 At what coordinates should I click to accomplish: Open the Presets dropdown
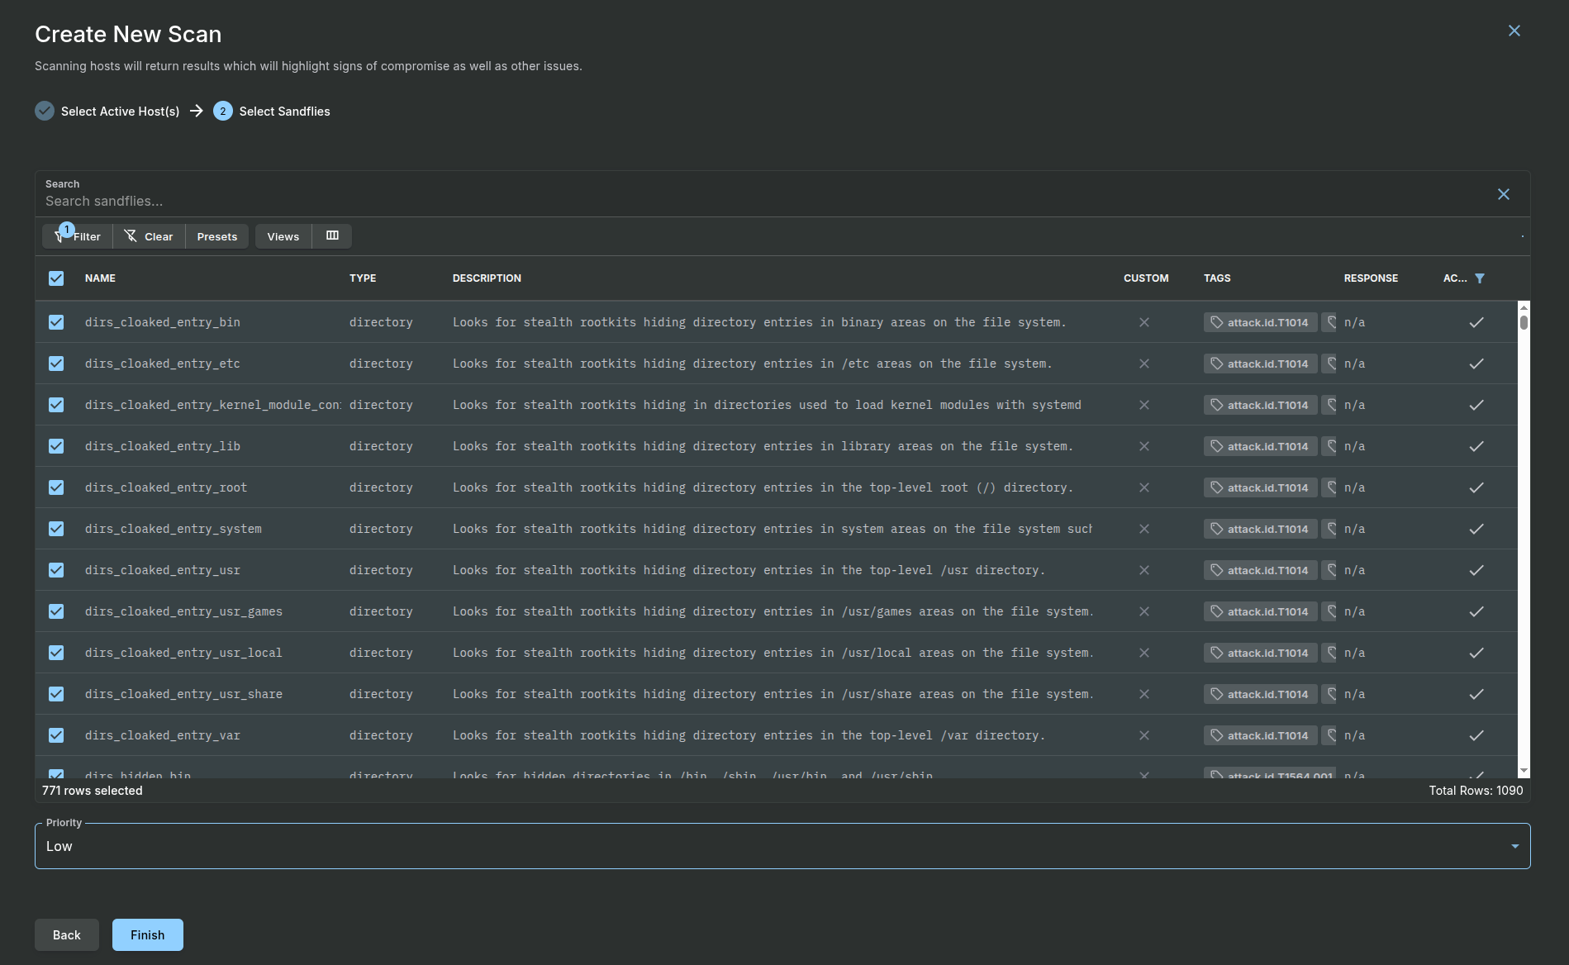click(x=216, y=236)
